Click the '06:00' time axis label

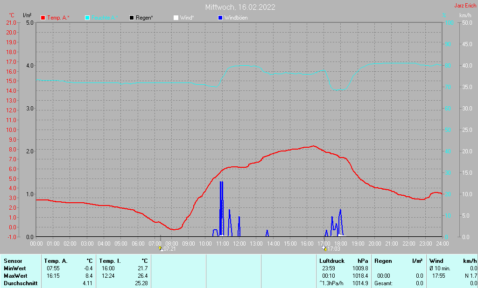(138, 244)
